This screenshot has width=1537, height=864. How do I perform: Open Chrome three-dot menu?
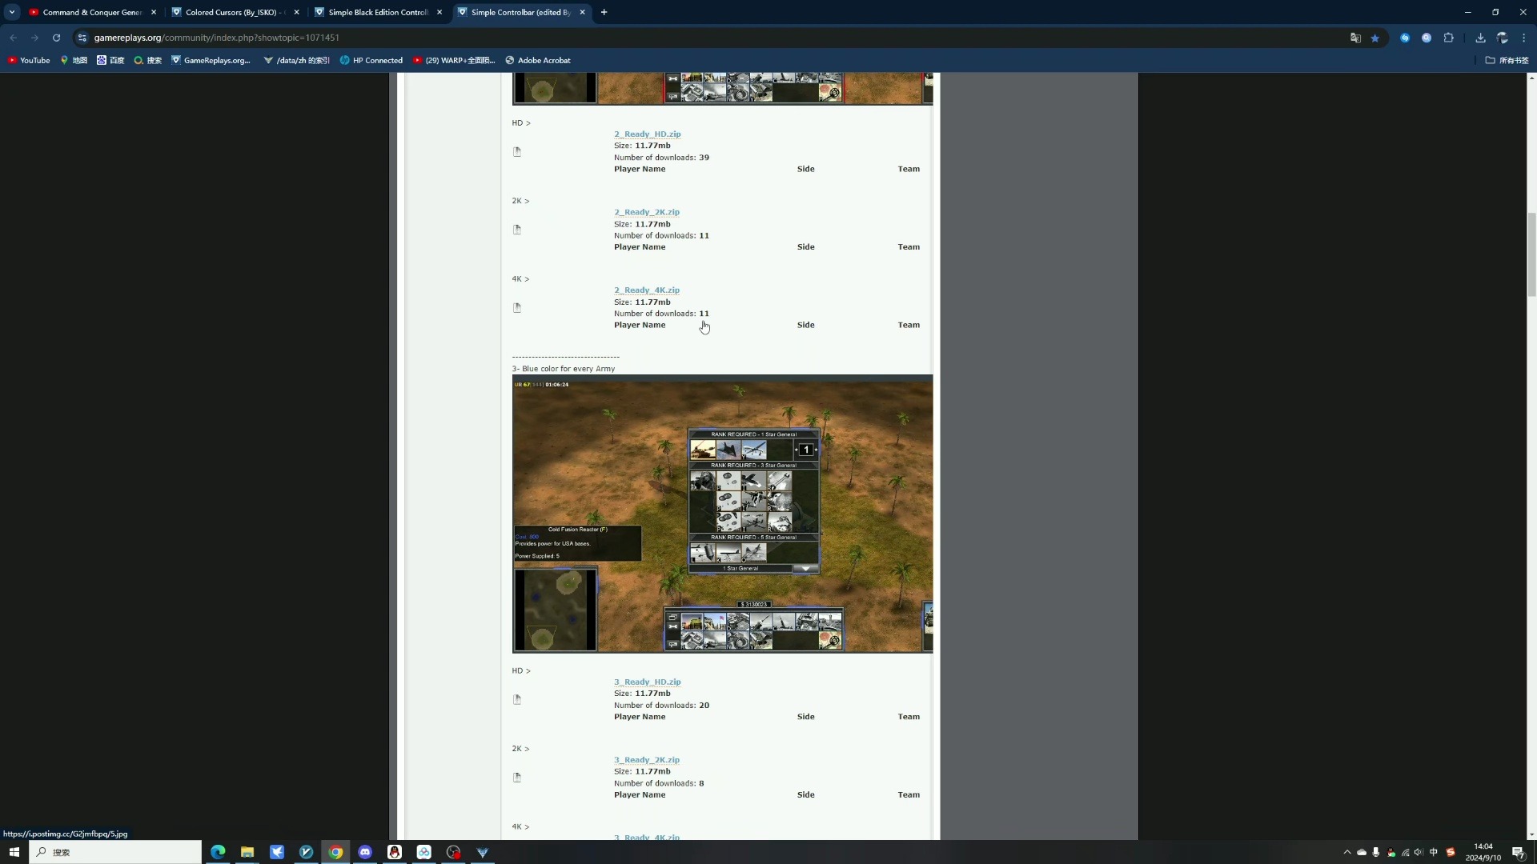[1524, 38]
